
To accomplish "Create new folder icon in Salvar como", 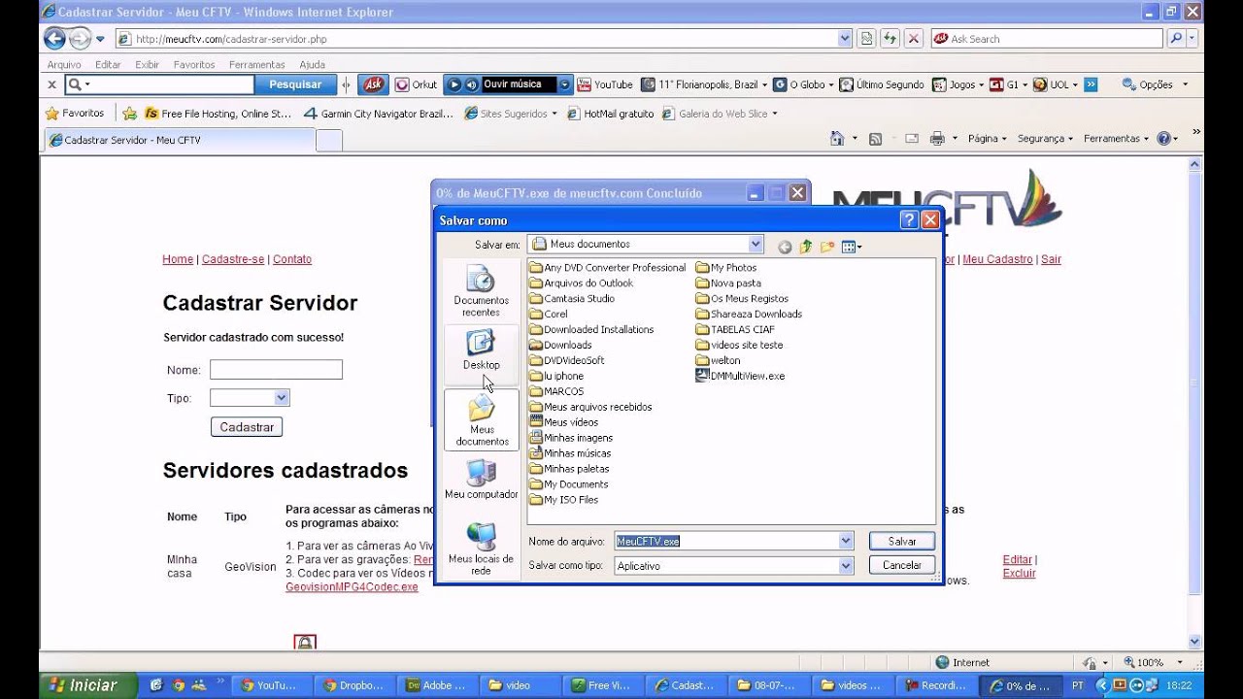I will point(827,247).
